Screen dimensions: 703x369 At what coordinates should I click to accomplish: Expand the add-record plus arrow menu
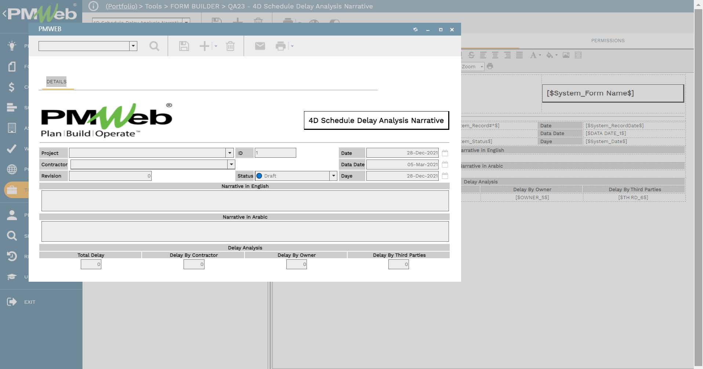215,46
